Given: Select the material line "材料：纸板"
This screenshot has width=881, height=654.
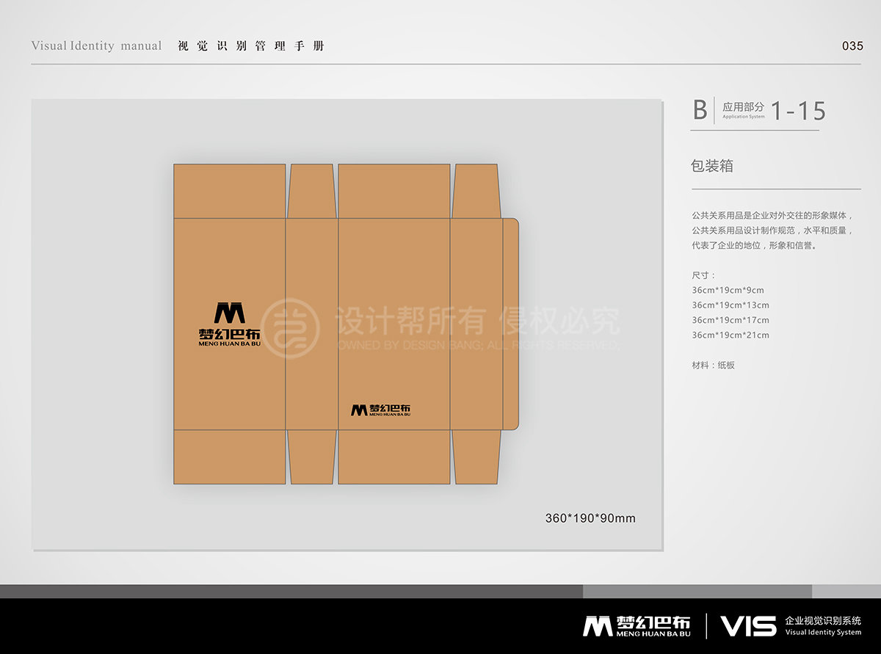Looking at the screenshot, I should [x=713, y=365].
